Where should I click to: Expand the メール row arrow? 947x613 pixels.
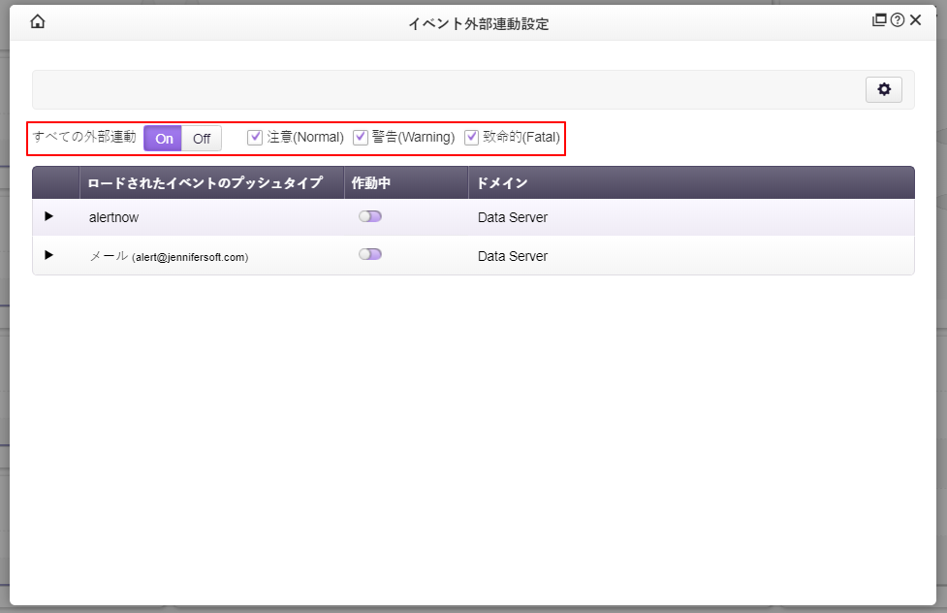click(49, 256)
